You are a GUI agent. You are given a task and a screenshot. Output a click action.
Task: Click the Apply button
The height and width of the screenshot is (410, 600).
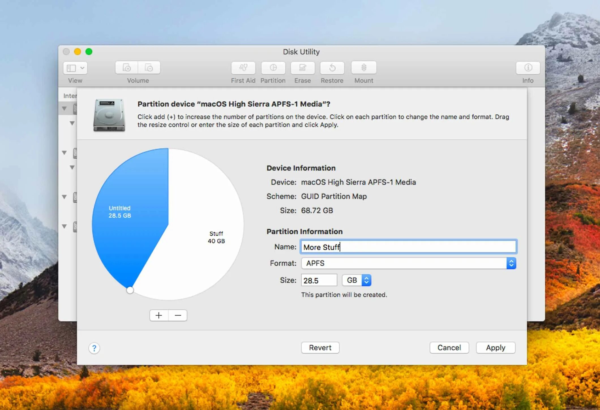tap(496, 348)
